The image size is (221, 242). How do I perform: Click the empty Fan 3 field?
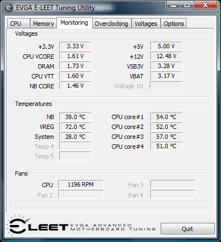click(173, 184)
